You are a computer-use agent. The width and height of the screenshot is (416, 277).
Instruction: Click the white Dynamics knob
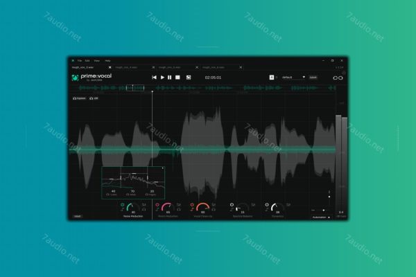coord(277,207)
